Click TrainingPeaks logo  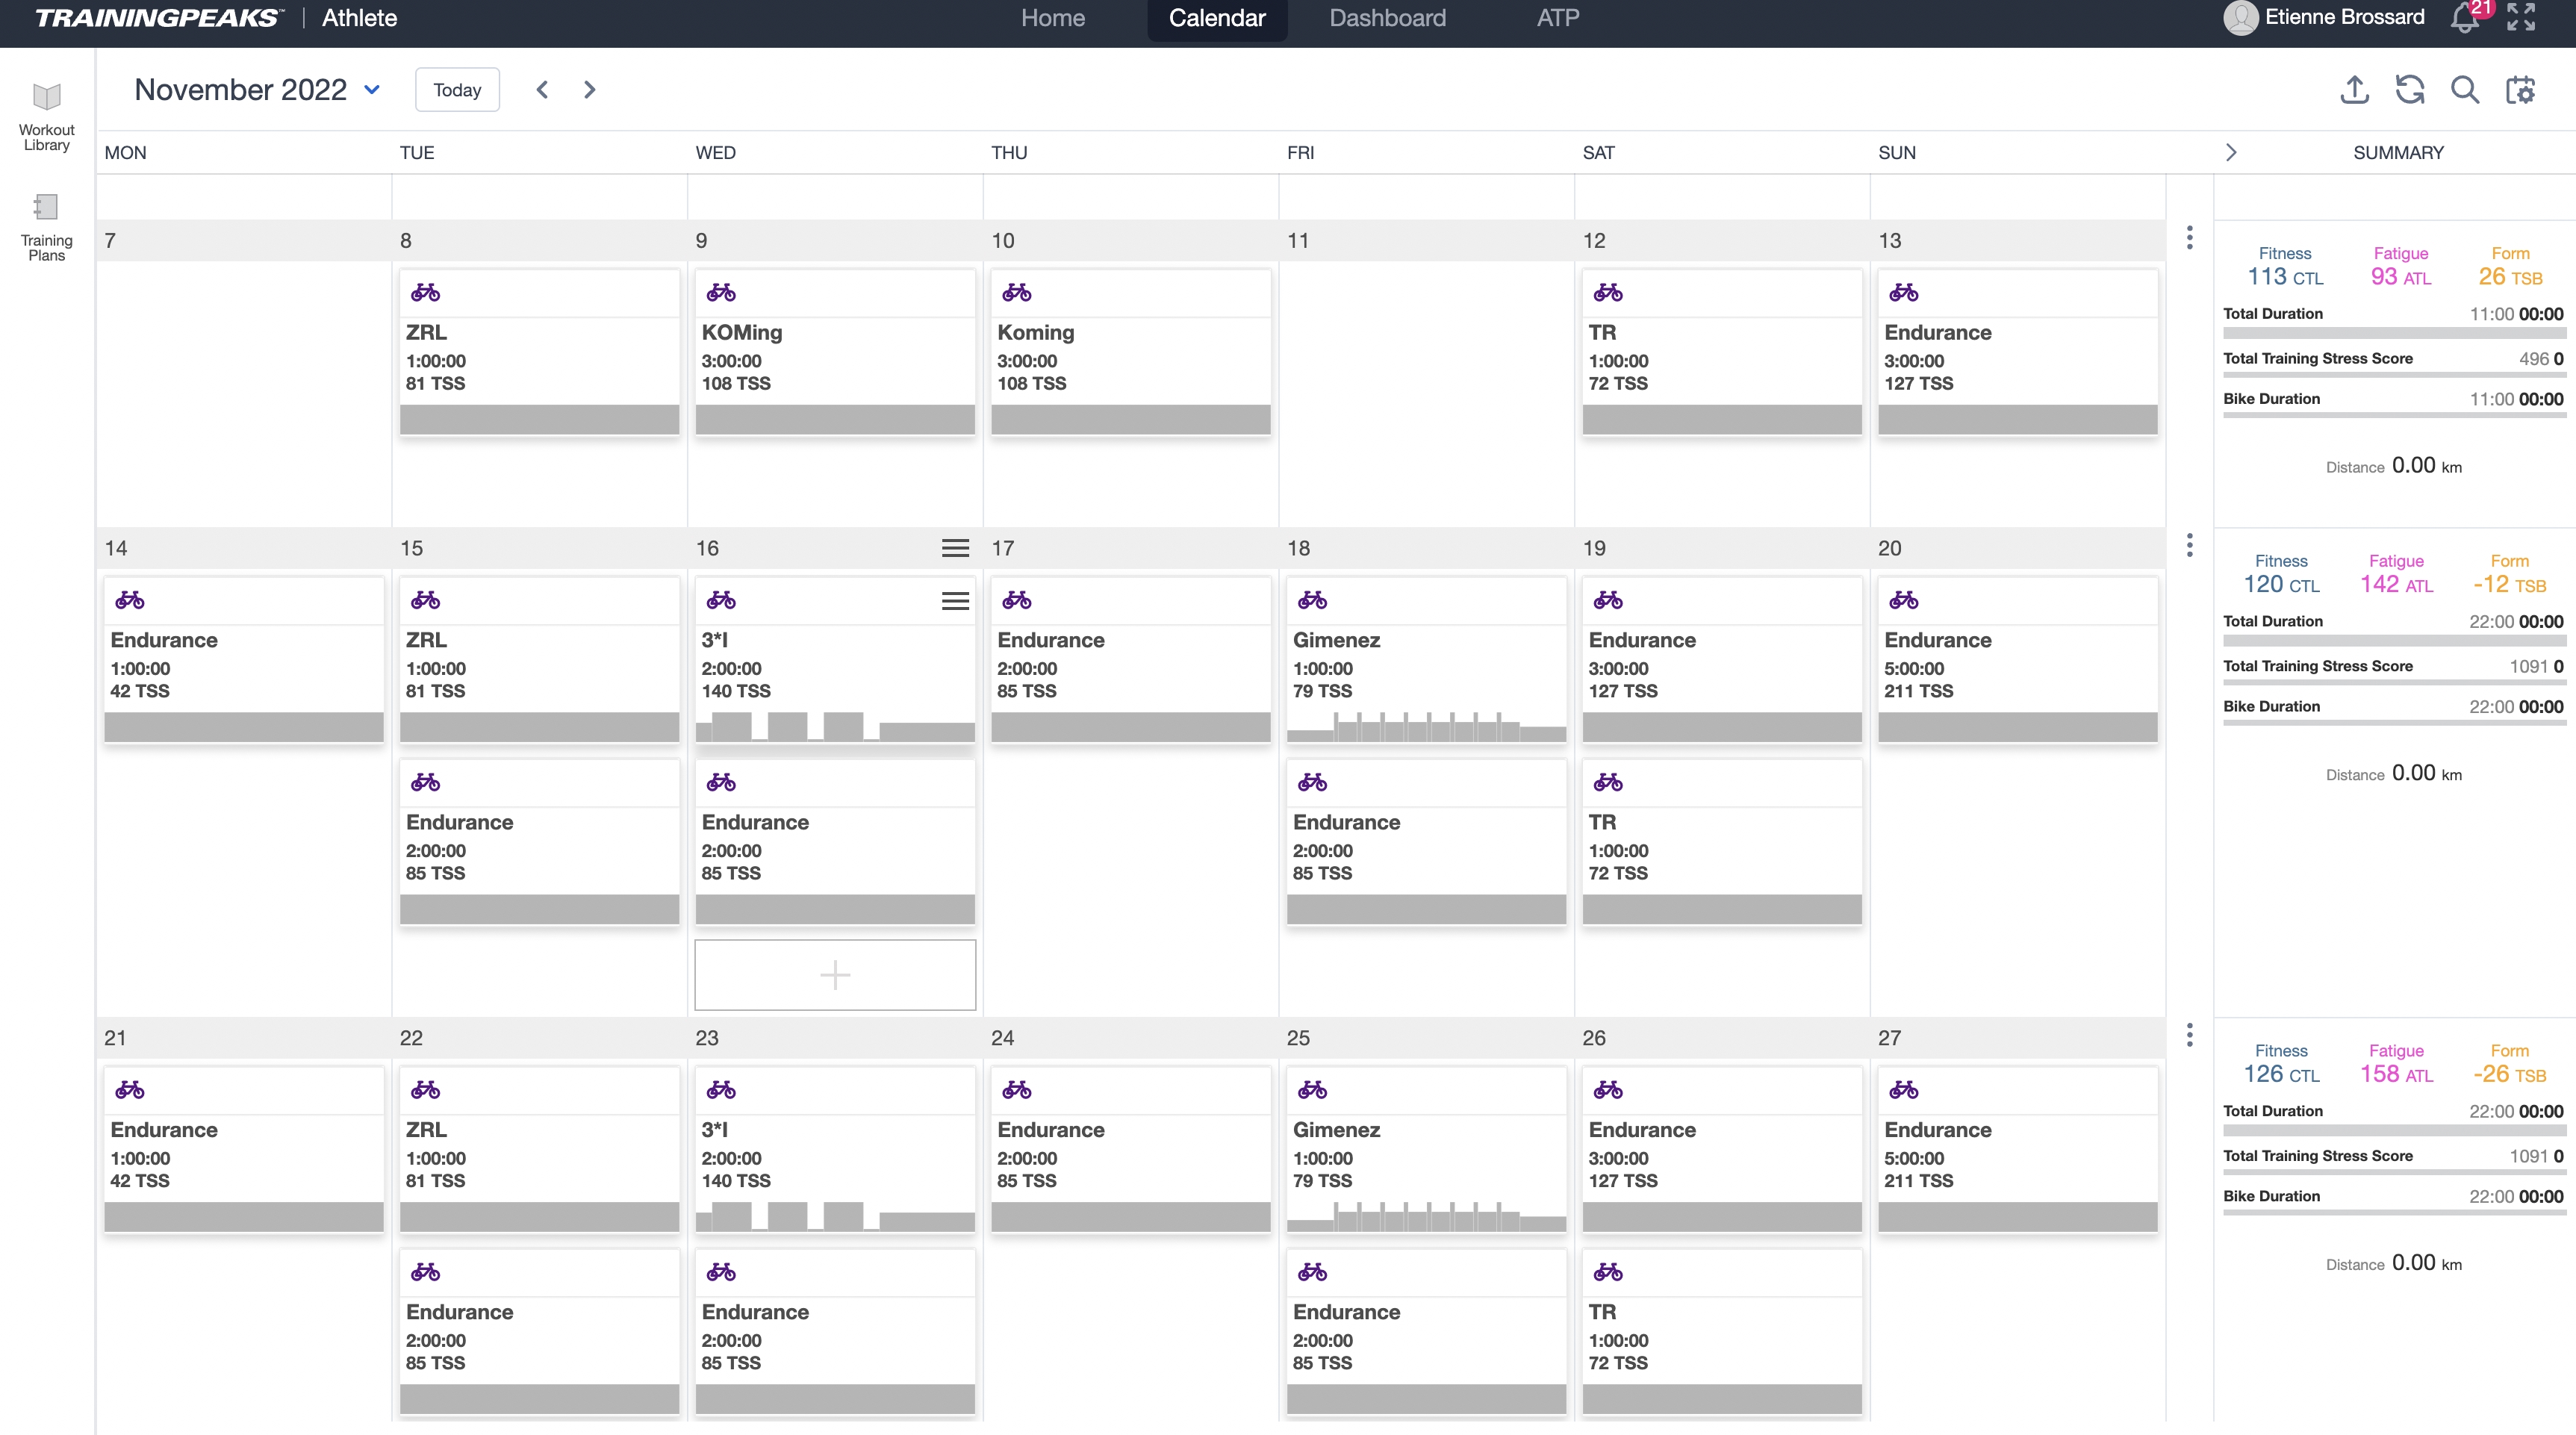(x=158, y=18)
